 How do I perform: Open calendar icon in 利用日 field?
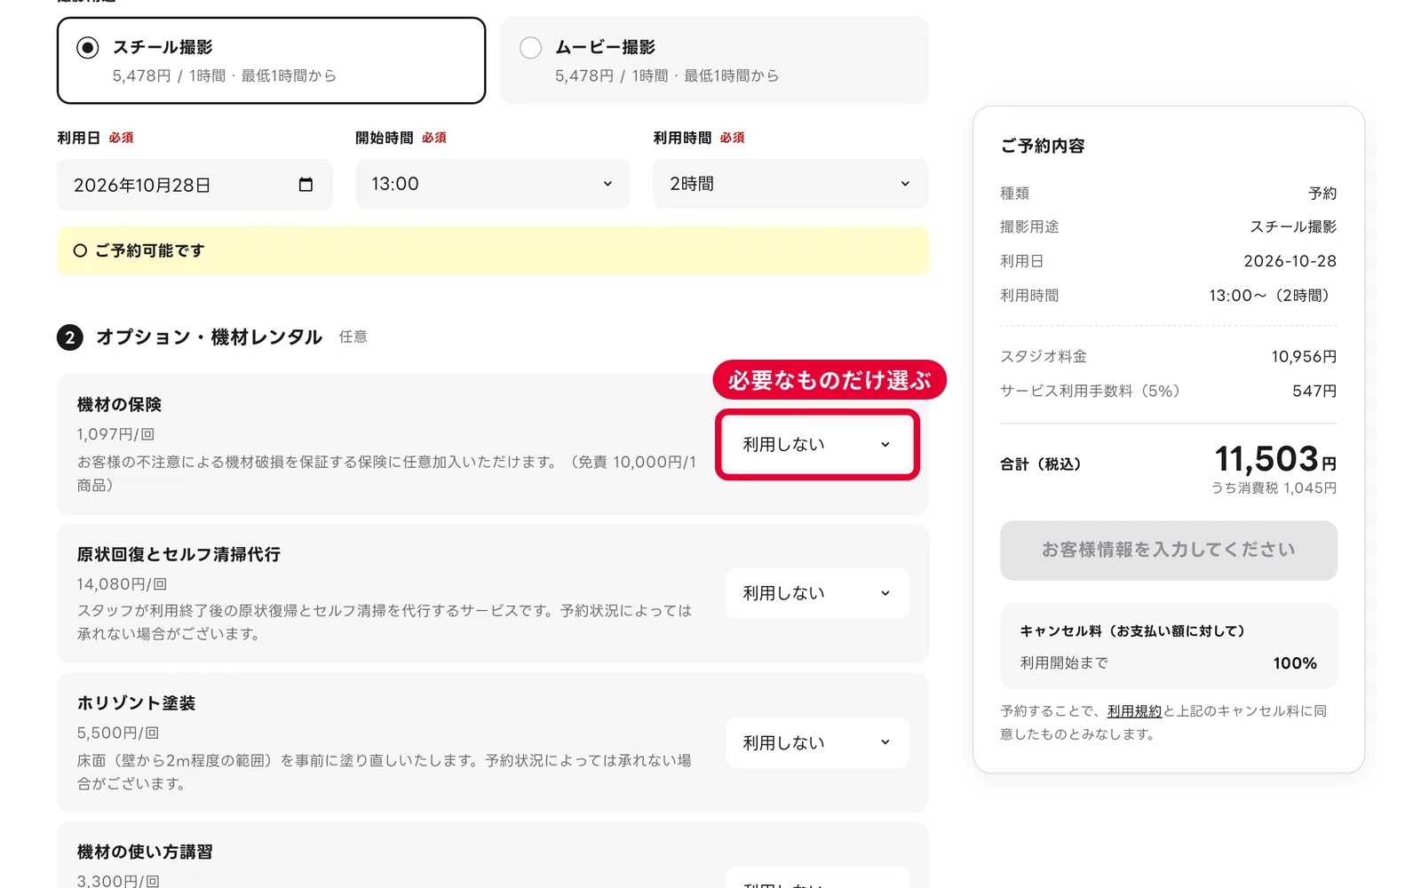click(x=306, y=185)
